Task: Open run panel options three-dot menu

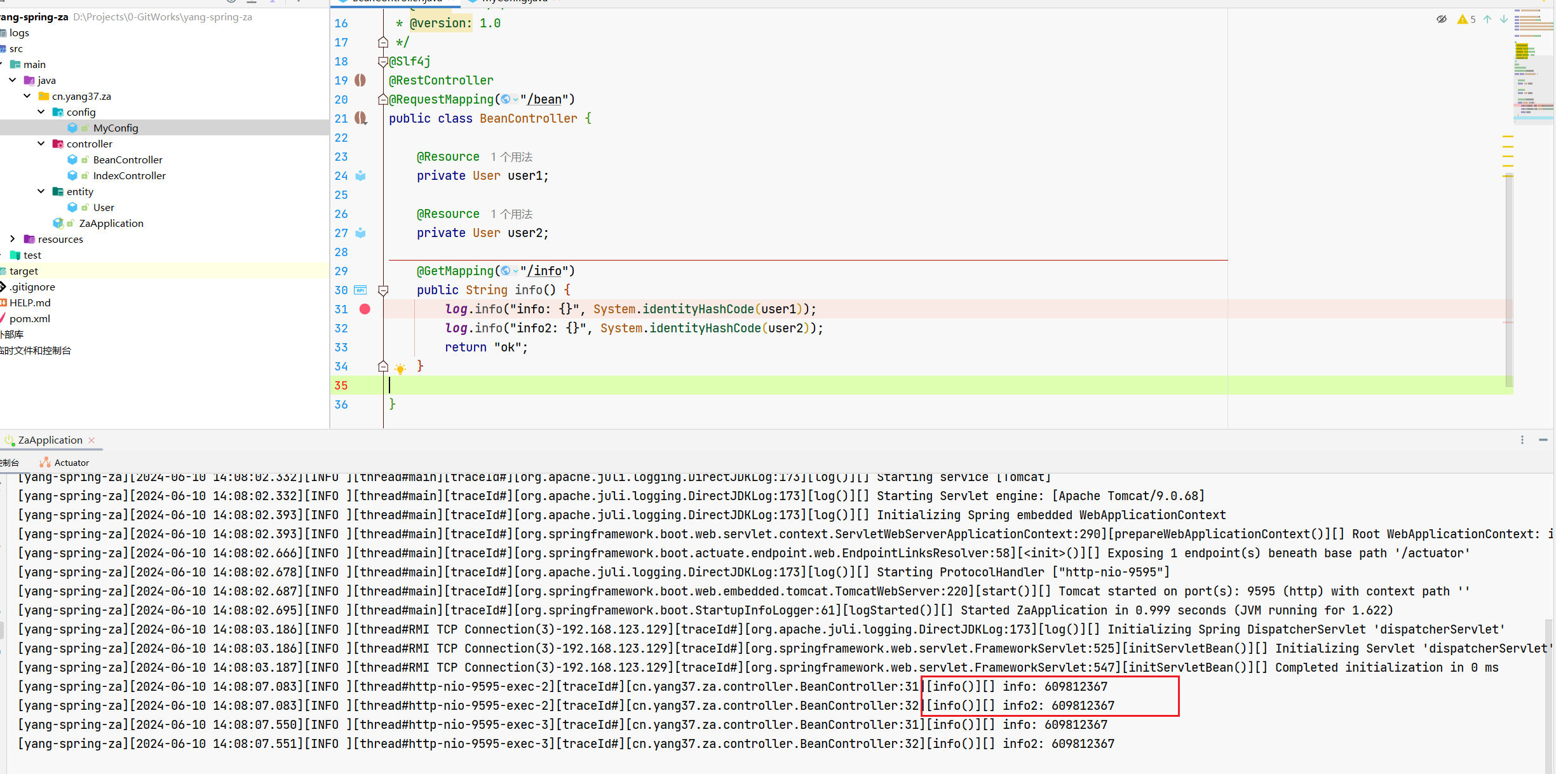Action: click(1522, 440)
